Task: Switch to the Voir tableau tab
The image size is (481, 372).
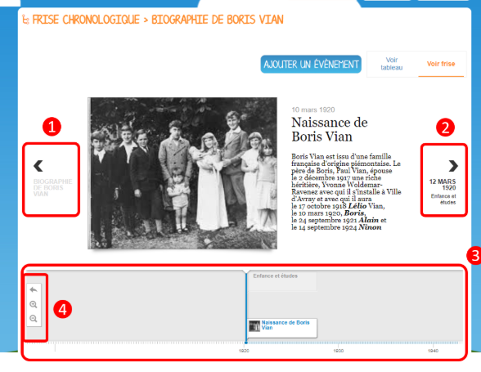Action: (x=391, y=64)
